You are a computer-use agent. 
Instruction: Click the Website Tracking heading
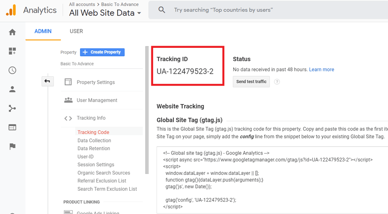(x=180, y=106)
